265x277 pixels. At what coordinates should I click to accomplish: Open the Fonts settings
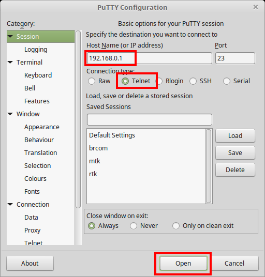coord(32,192)
